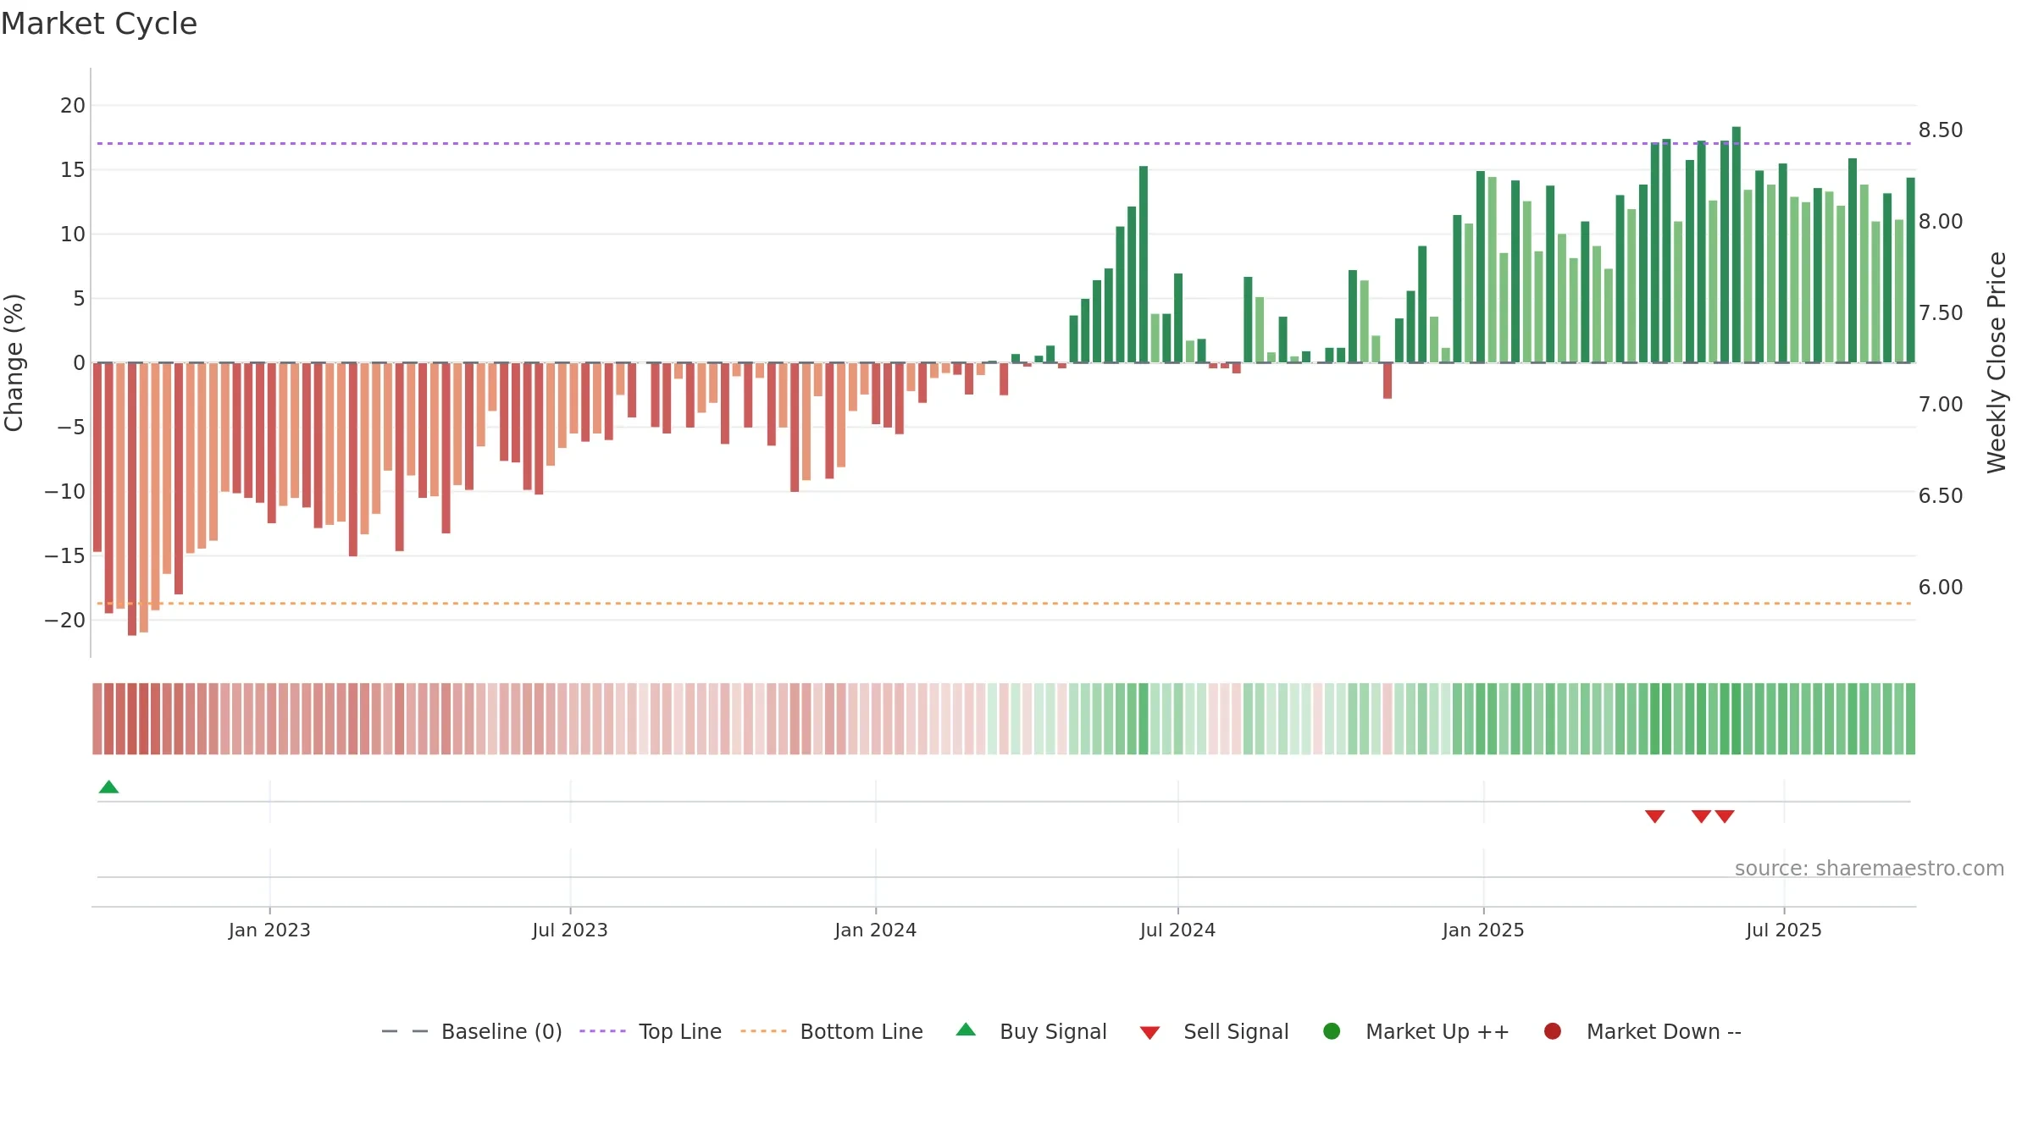Click the Change (%) axis title
2033x1143 pixels.
(14, 362)
